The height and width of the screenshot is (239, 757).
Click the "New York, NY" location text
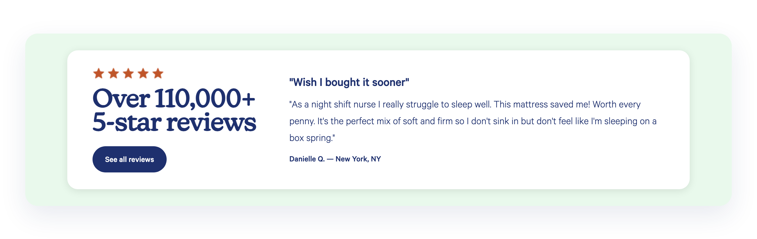tap(358, 159)
